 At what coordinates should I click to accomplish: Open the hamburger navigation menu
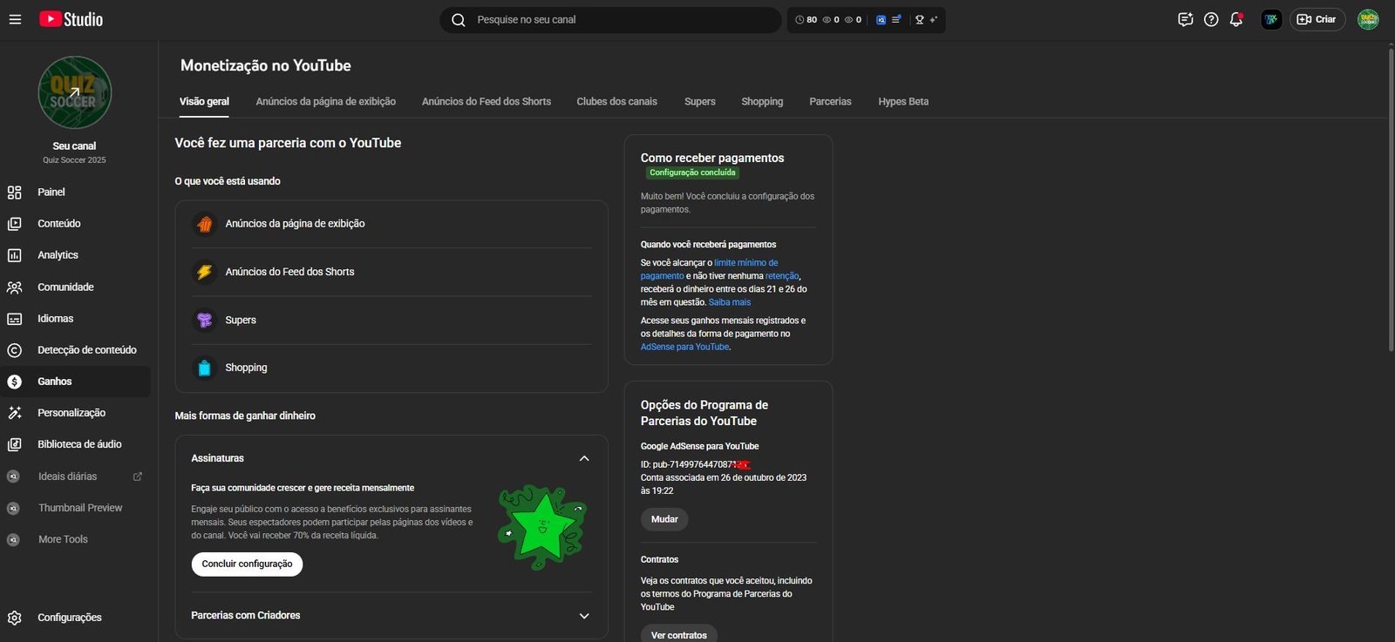pos(15,19)
